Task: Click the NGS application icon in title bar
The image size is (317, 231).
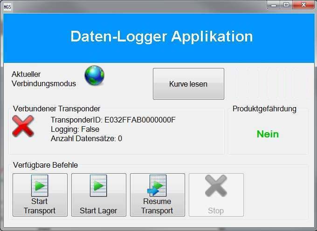Action: [x=7, y=7]
